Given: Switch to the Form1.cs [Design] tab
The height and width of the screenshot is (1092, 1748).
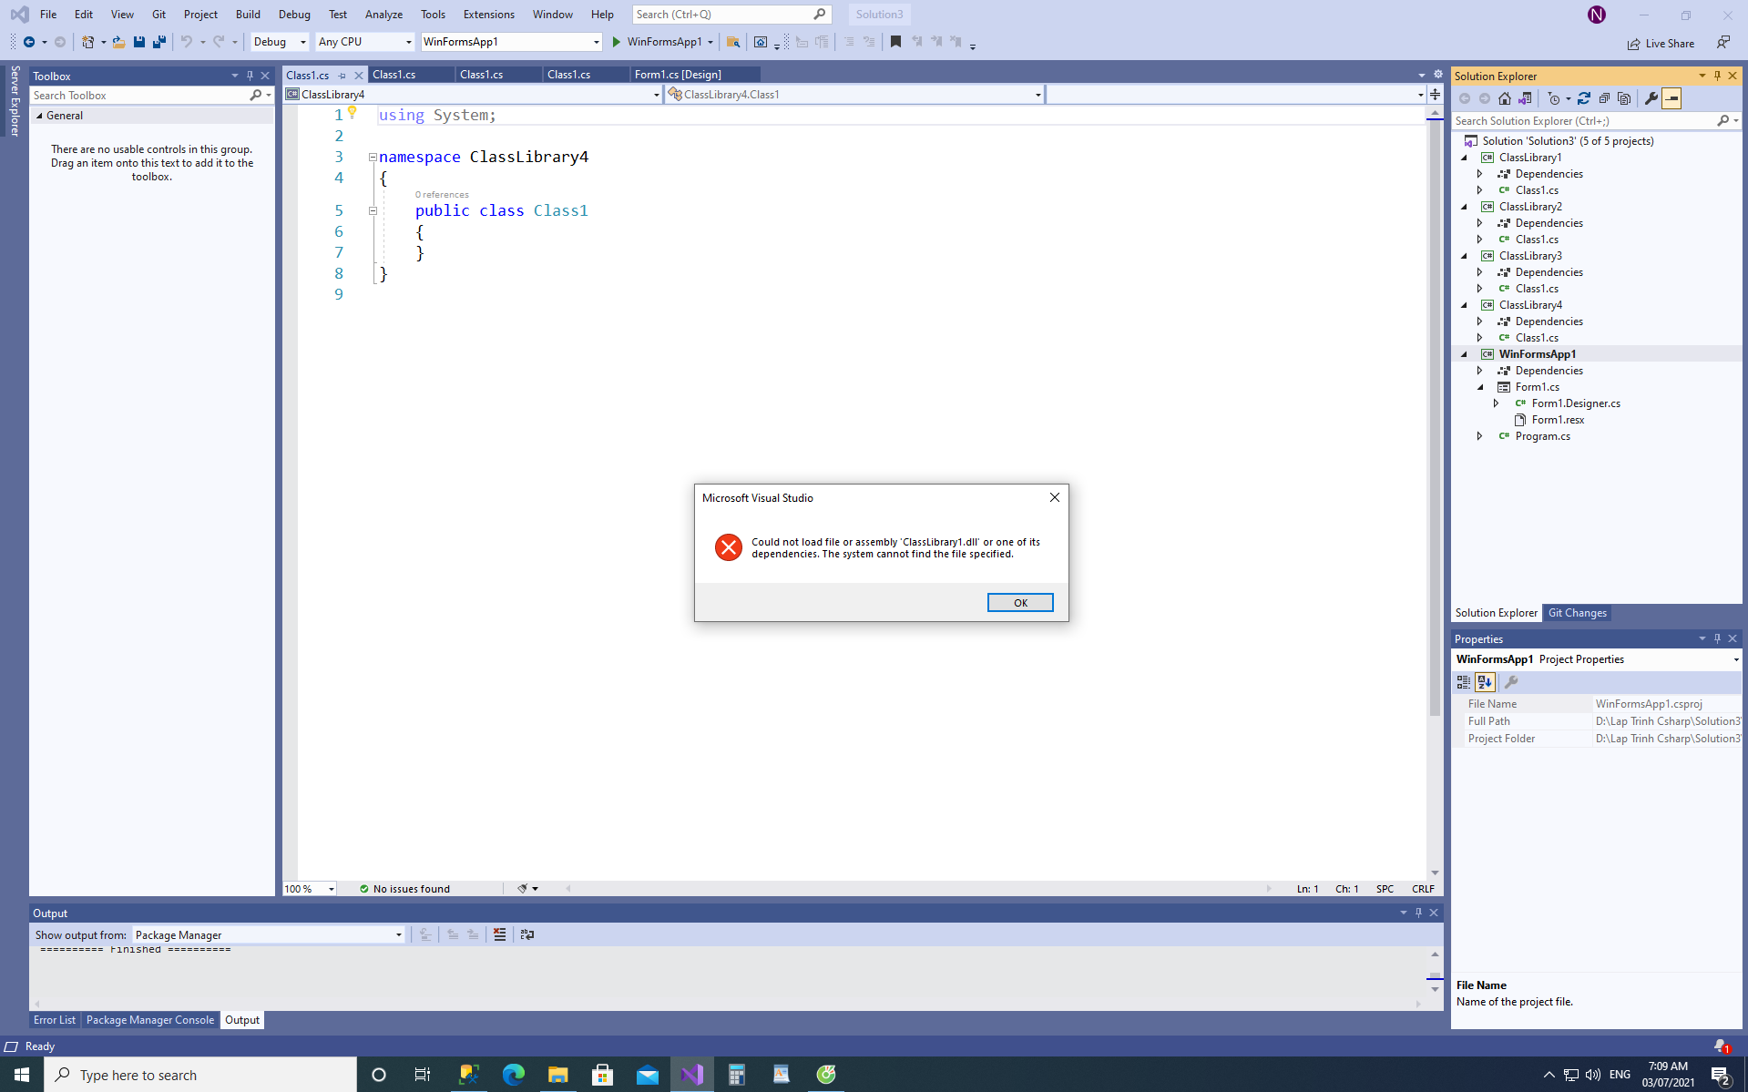Looking at the screenshot, I should [678, 75].
